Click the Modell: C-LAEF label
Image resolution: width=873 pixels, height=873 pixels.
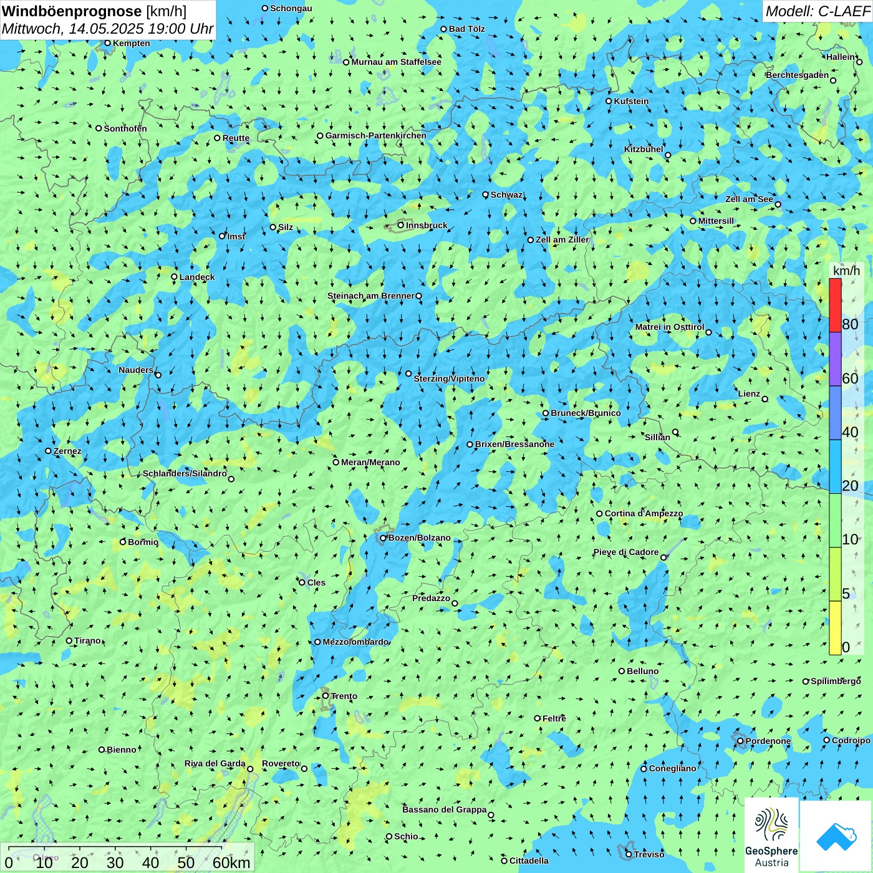coord(818,11)
